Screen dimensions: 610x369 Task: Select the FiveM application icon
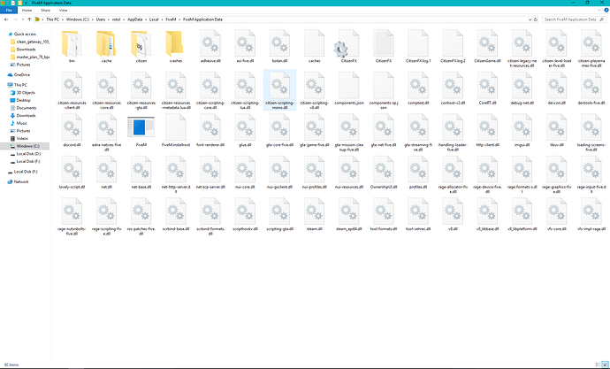141,131
